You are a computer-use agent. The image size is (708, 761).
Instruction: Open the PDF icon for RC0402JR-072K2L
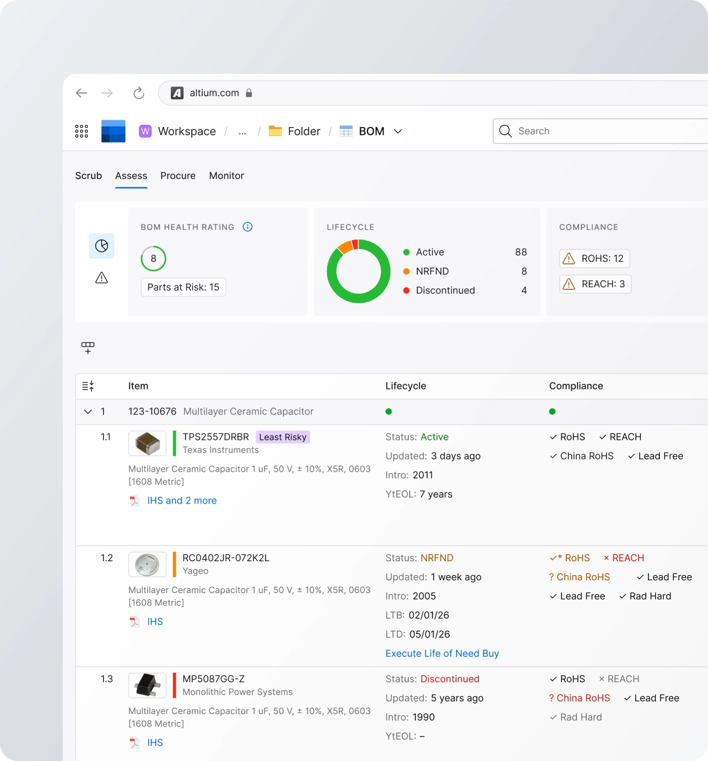(x=134, y=622)
